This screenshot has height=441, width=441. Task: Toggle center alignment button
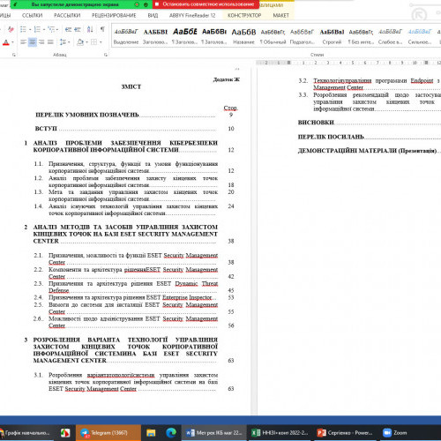click(x=33, y=42)
